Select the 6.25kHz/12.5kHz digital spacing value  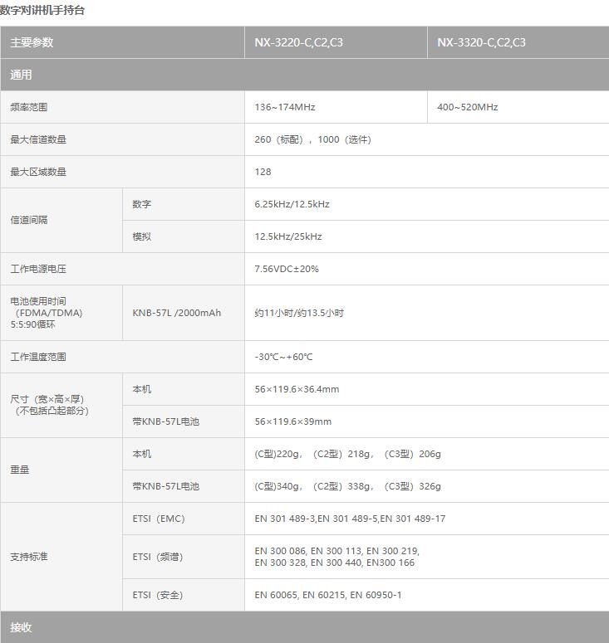click(292, 204)
